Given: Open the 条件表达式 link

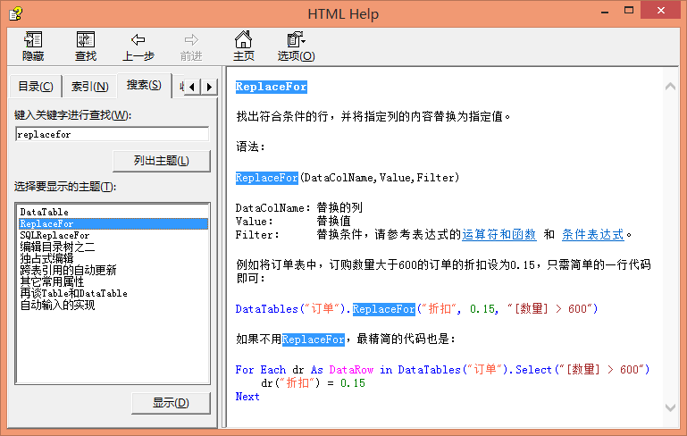Looking at the screenshot, I should pyautogui.click(x=593, y=234).
